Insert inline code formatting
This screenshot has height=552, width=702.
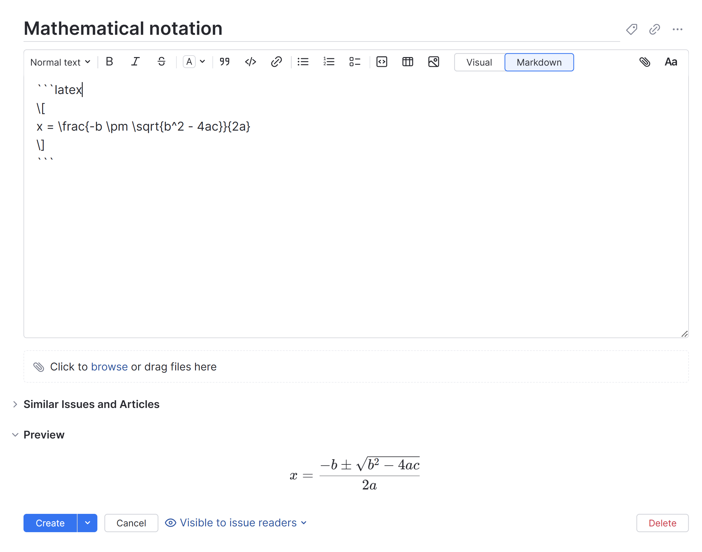pos(251,62)
